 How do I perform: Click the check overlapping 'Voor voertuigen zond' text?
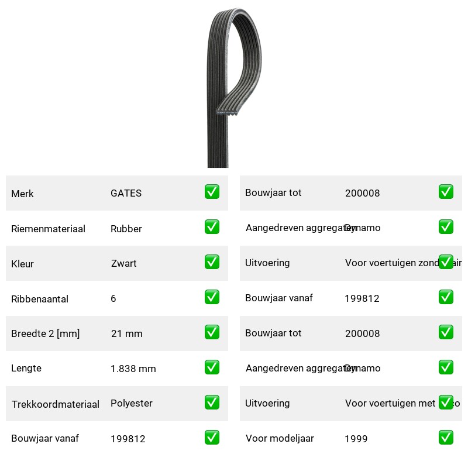click(446, 261)
